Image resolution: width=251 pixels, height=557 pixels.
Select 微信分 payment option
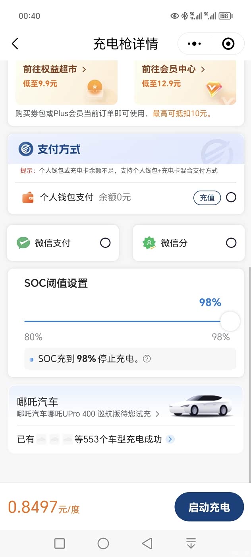[231, 243]
